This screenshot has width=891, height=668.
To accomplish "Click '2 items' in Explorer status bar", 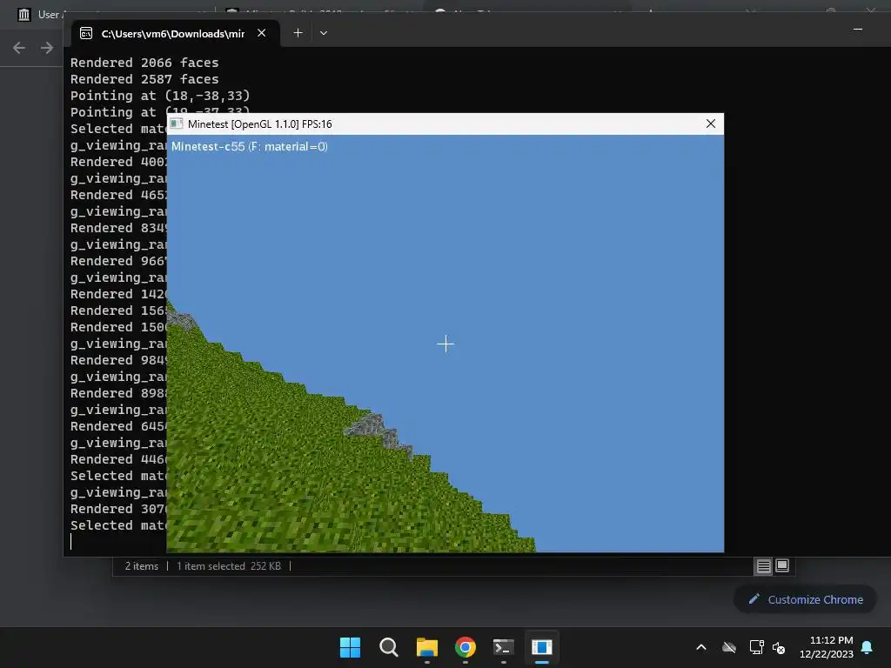I will click(142, 565).
